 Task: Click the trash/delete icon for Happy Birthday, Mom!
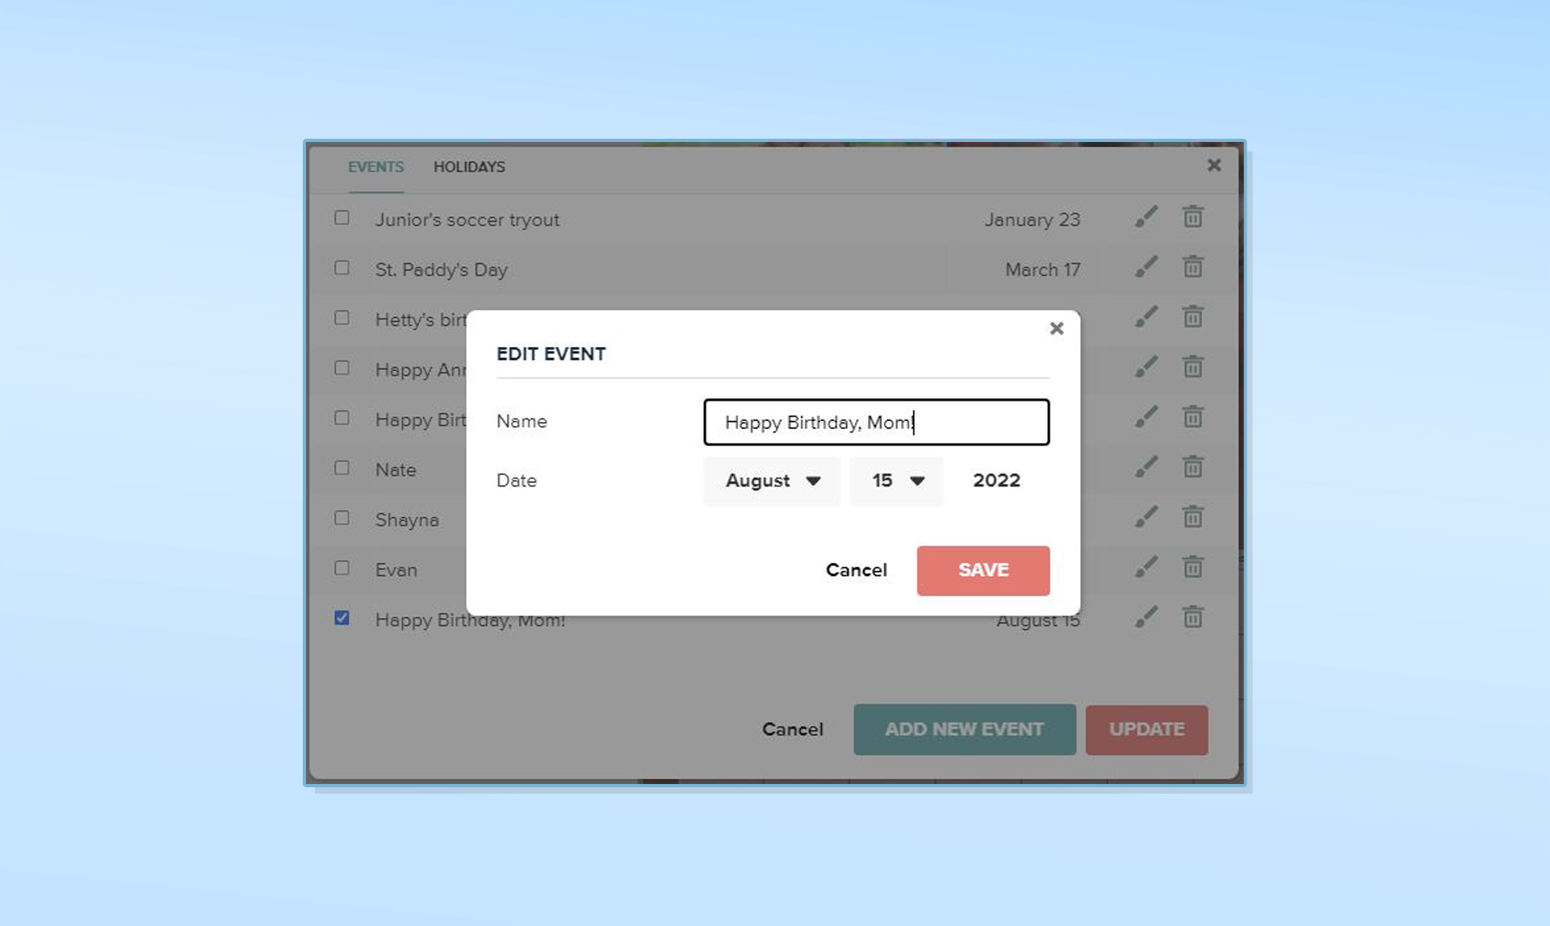click(x=1192, y=617)
